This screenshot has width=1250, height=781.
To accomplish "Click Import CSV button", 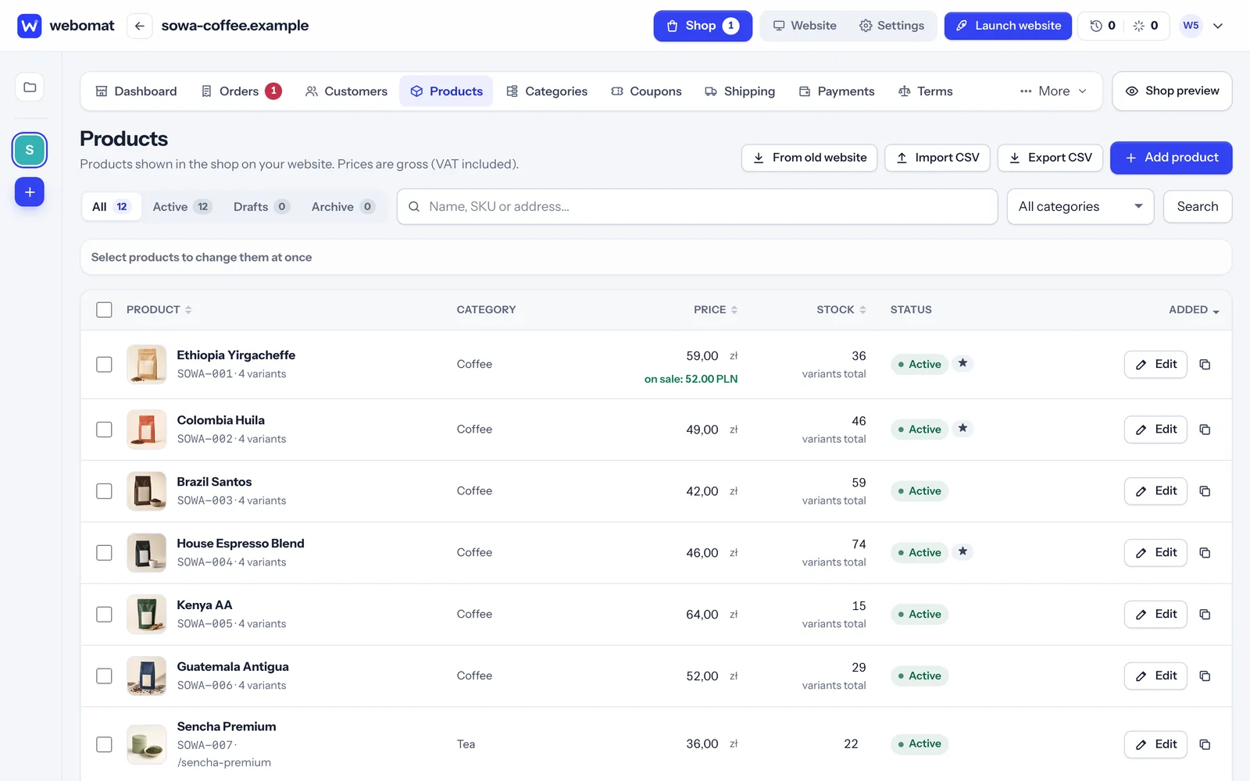I will (937, 158).
